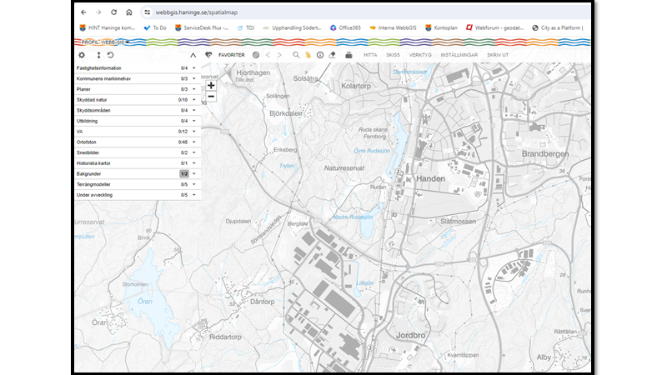Click the map search magnifier icon
Viewport: 667px width, 375px height.
click(x=296, y=55)
